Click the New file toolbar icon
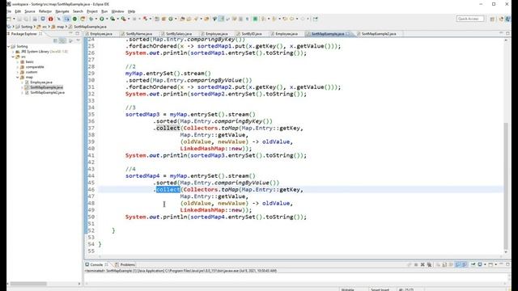This screenshot has height=291, width=518. [x=9, y=19]
